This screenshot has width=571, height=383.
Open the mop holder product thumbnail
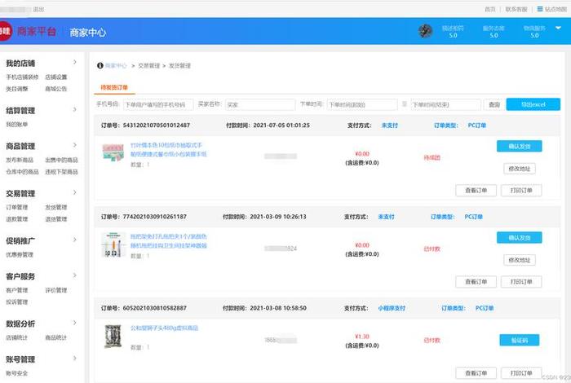113,244
